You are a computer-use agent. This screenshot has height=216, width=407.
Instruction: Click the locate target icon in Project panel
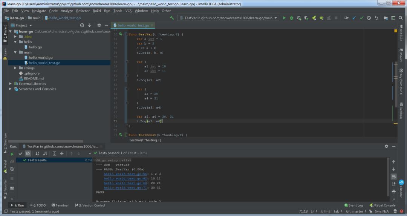click(x=82, y=25)
